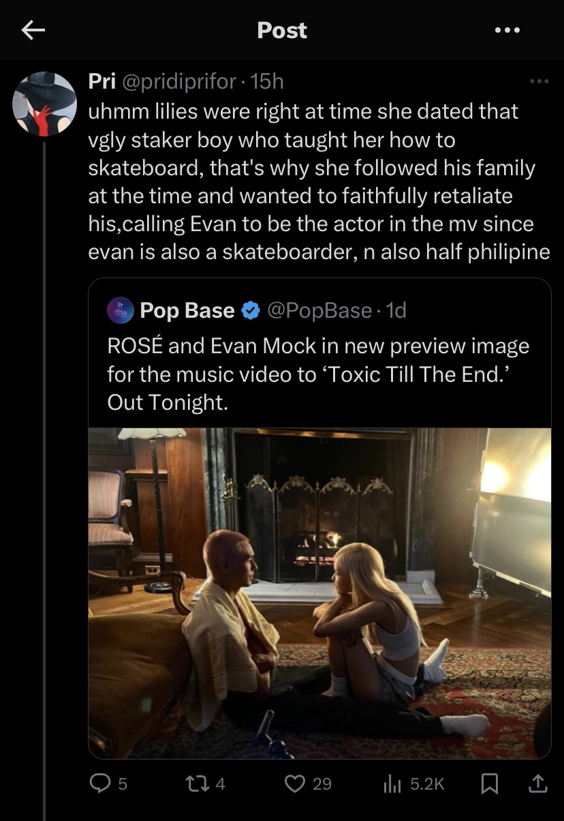Viewport: 564px width, 821px height.
Task: Tap the share upload icon
Action: coord(537,783)
